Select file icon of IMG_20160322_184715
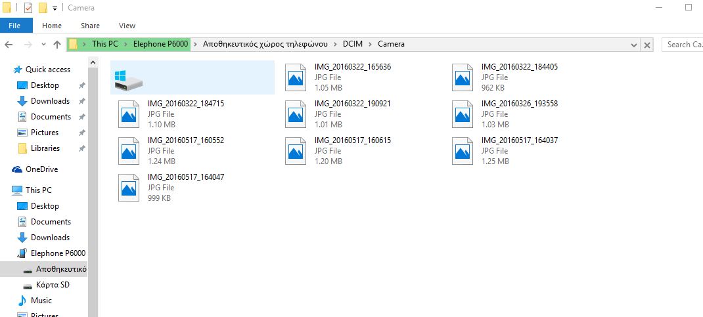The width and height of the screenshot is (703, 317). click(129, 114)
